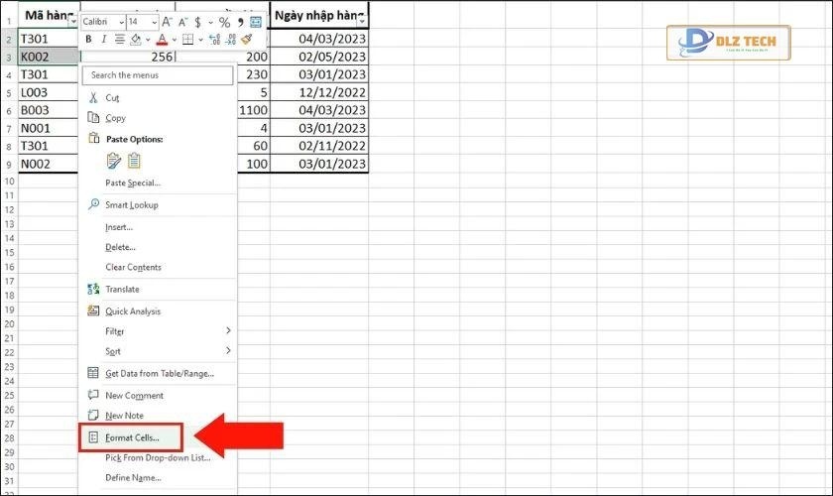
Task: Click the Ngày nhập hàng header cell
Action: [318, 16]
